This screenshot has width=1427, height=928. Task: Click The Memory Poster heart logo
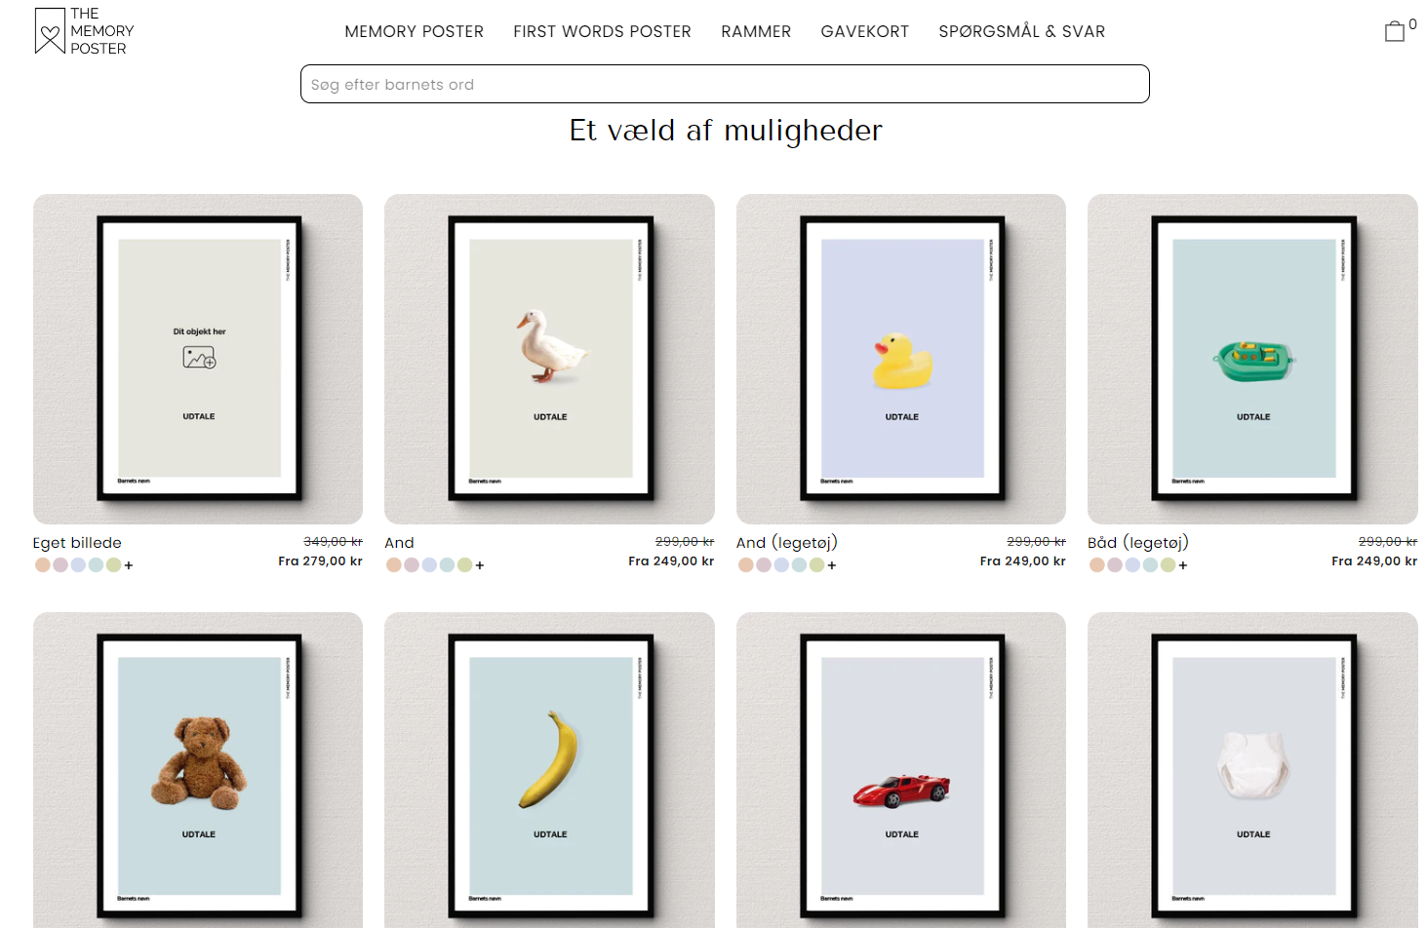[50, 31]
